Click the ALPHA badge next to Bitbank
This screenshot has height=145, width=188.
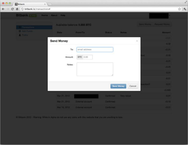(x=33, y=16)
